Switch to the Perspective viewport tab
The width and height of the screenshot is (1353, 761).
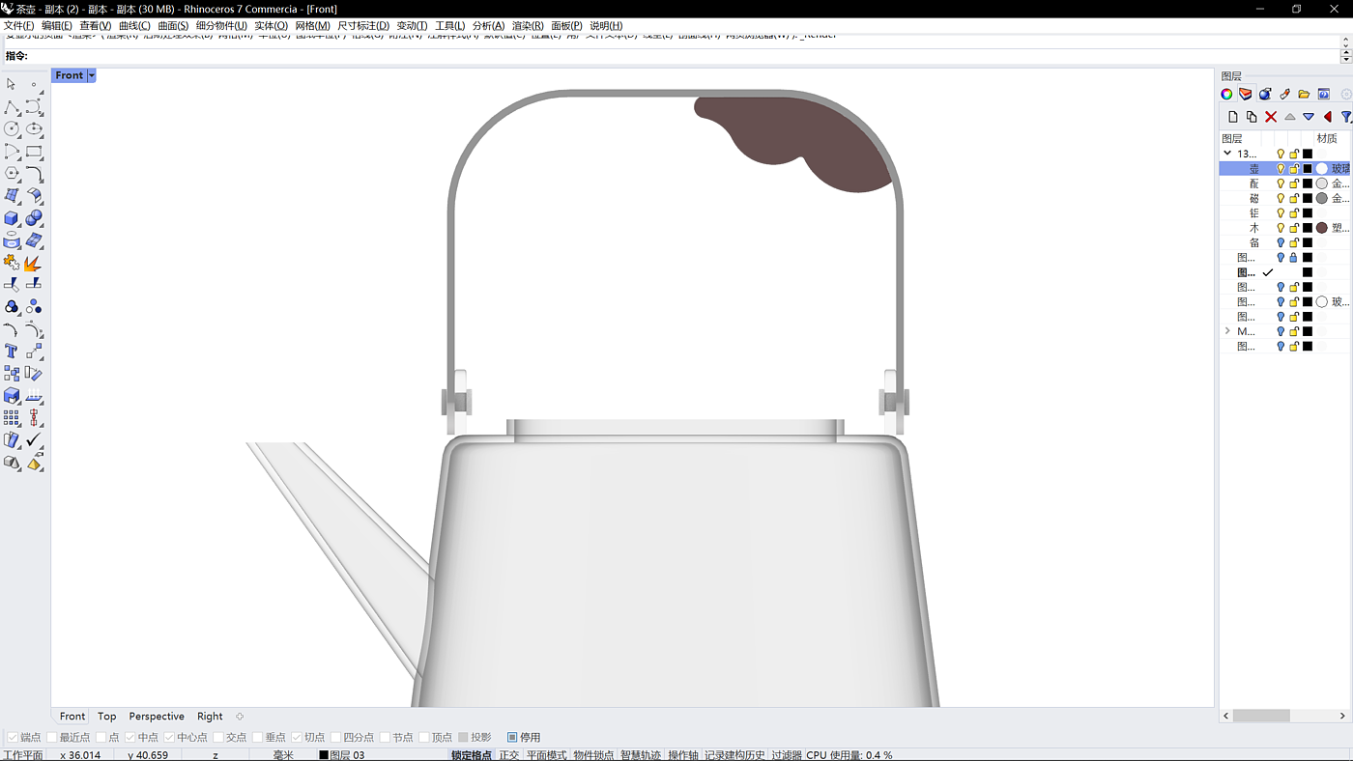(x=157, y=717)
